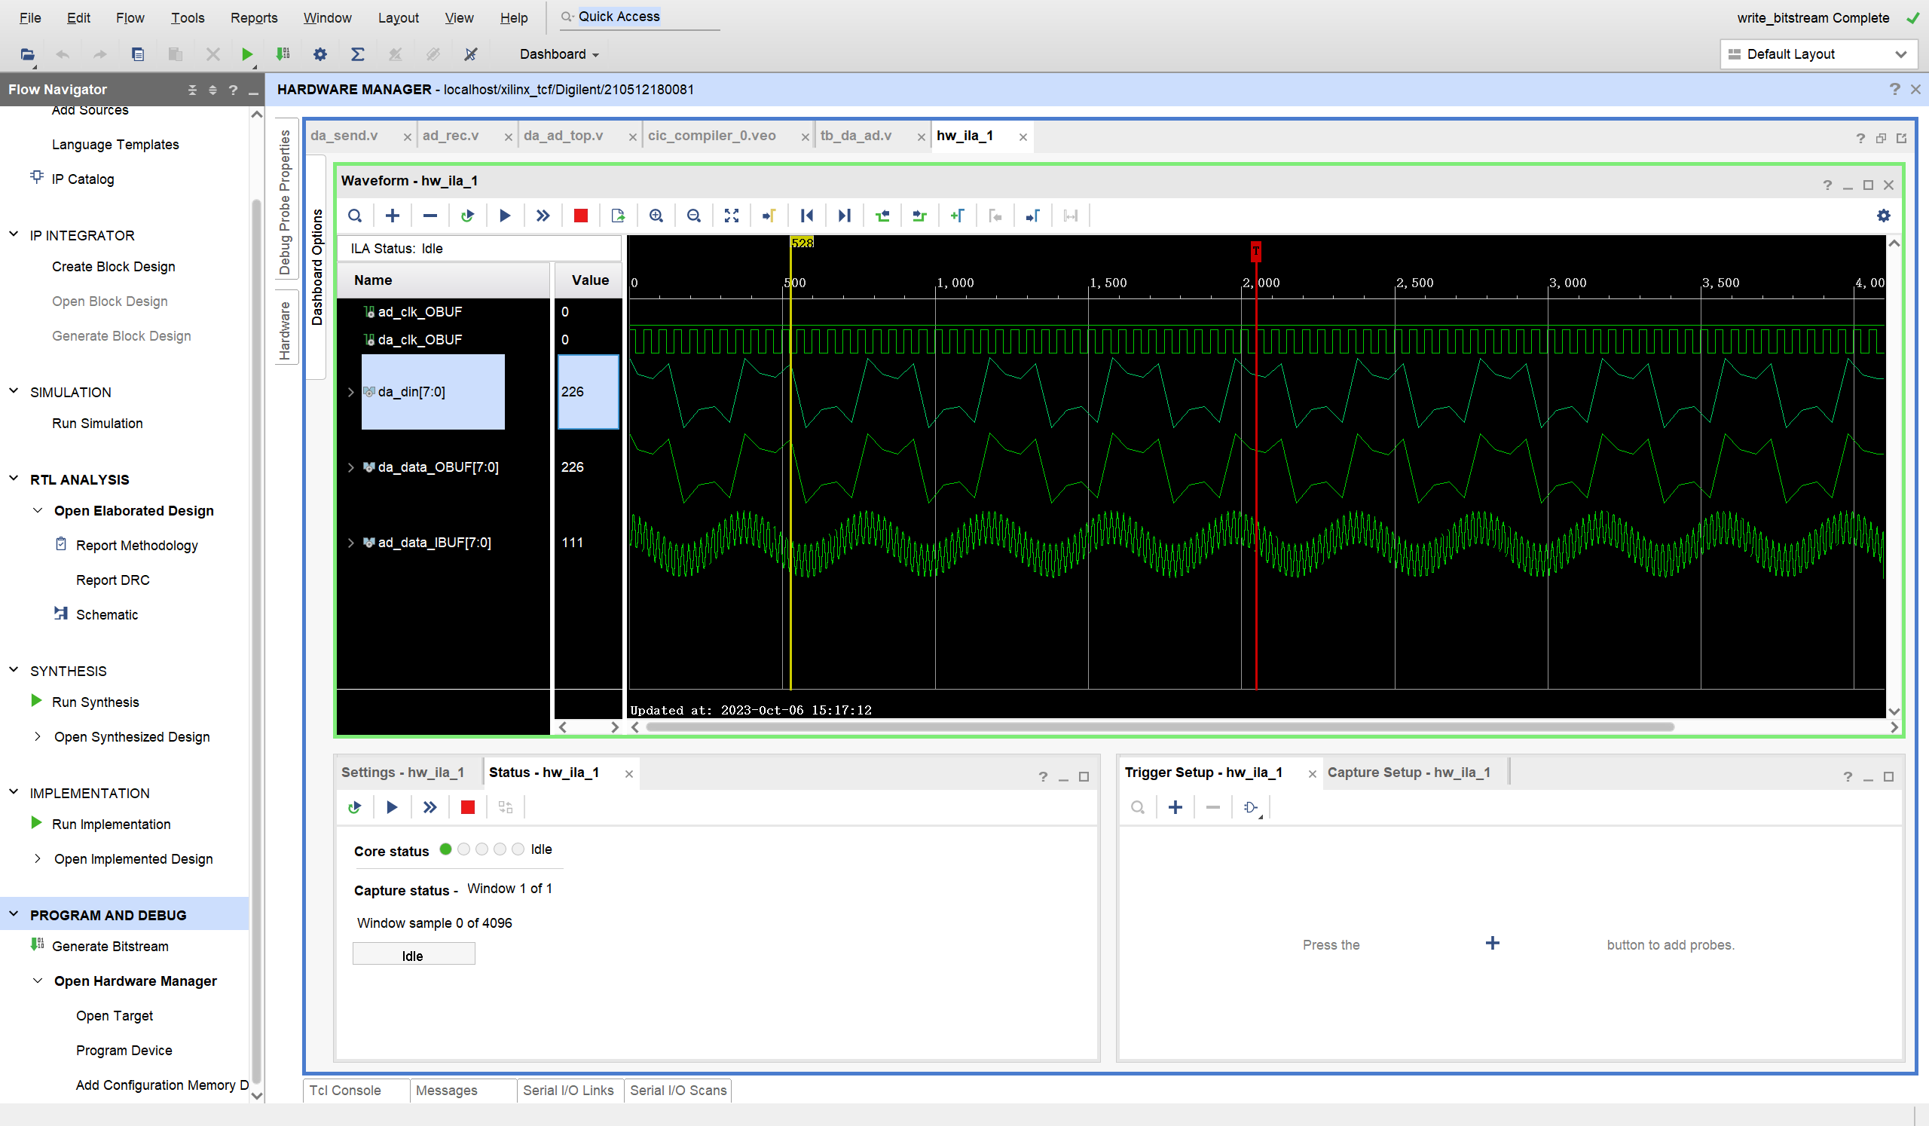Switch to Settings - hw_ila_1 tab
The image size is (1929, 1126).
point(402,773)
